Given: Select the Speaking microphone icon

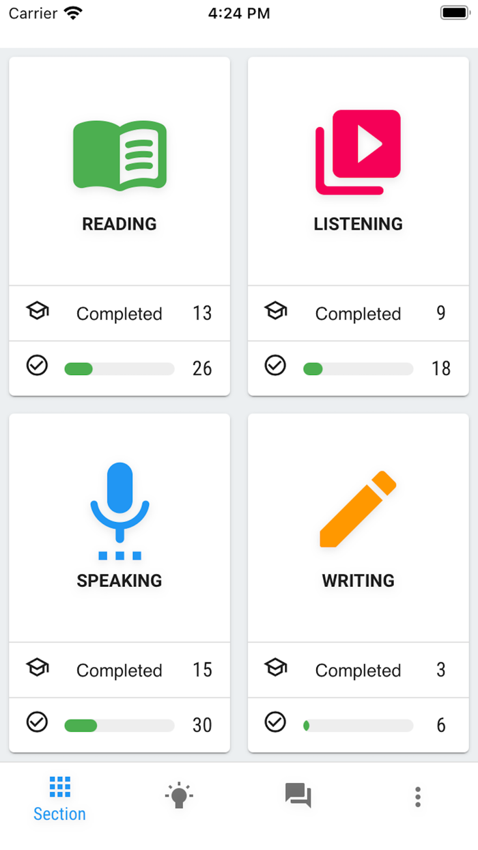Looking at the screenshot, I should 119,509.
